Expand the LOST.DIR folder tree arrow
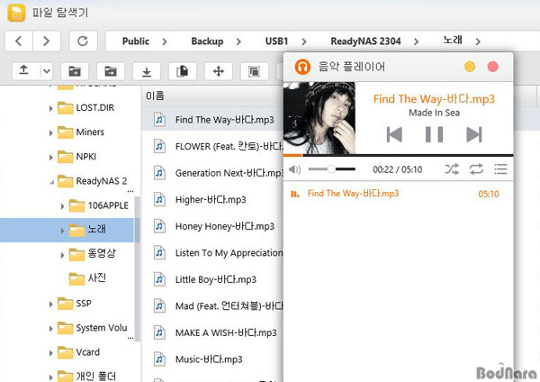The width and height of the screenshot is (540, 382). point(51,109)
